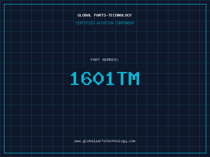The image size is (210, 157).
Task: Click the word AVIATION in the subtitle
Action: coord(105,23)
